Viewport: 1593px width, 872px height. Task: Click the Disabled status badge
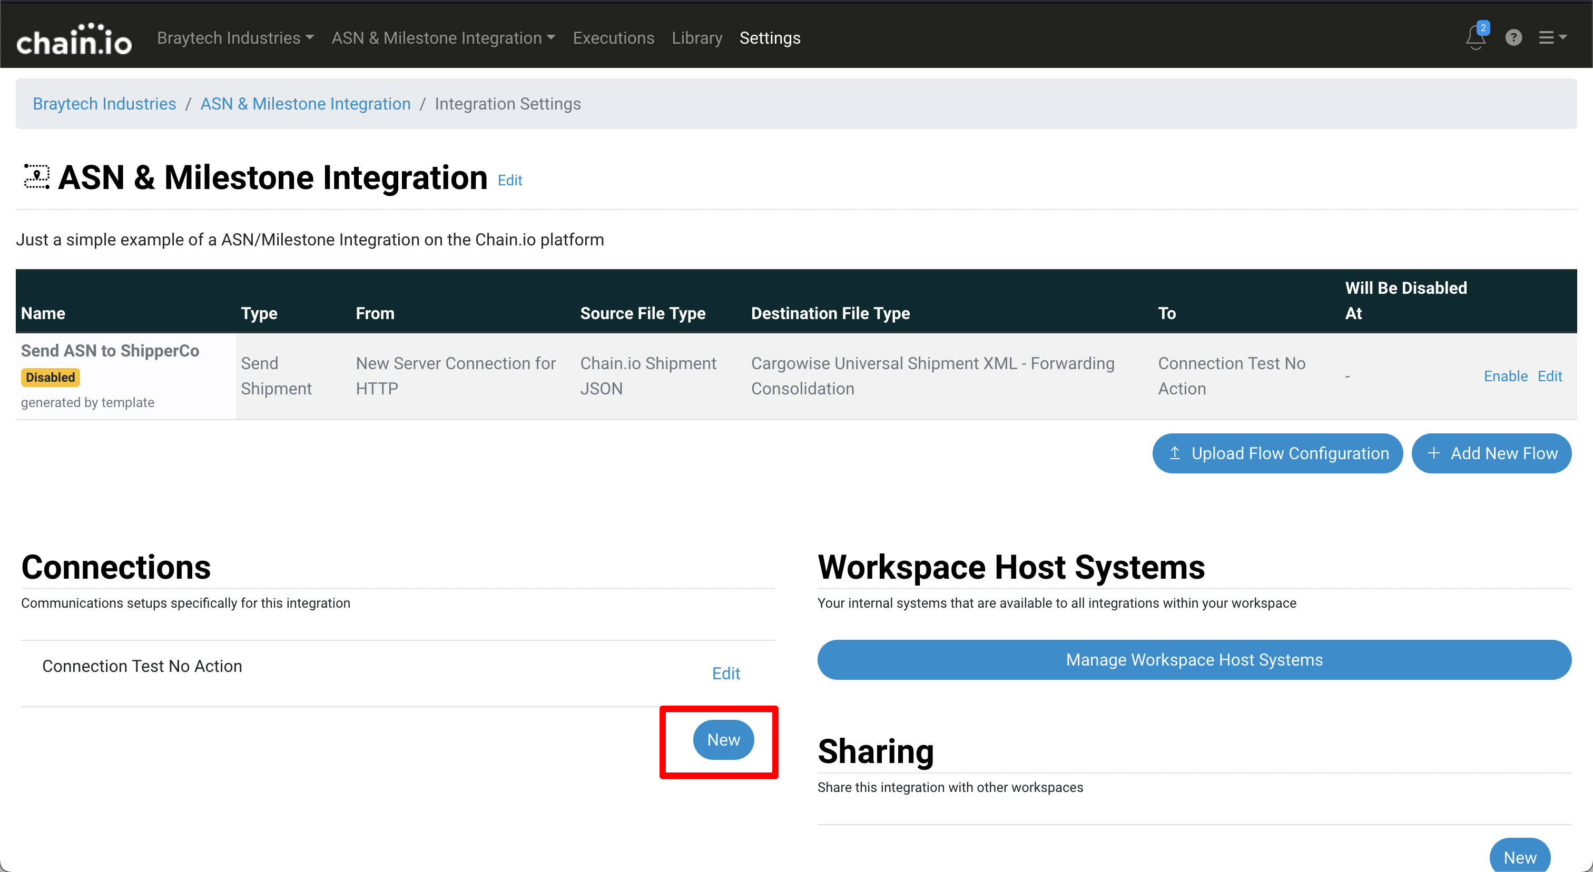pos(50,377)
